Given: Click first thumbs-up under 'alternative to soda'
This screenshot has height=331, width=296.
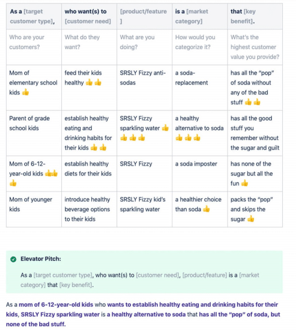Looking at the screenshot, I should (179, 138).
